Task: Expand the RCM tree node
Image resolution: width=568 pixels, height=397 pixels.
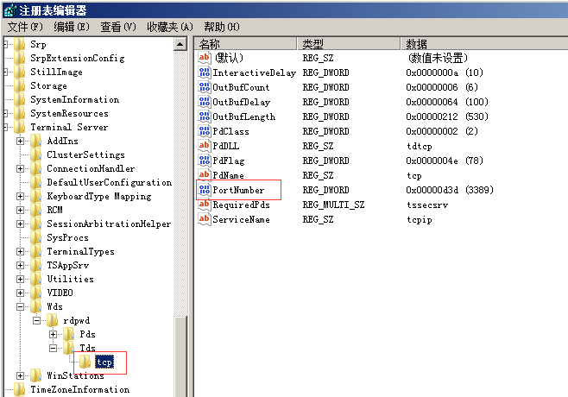Action: 21,210
